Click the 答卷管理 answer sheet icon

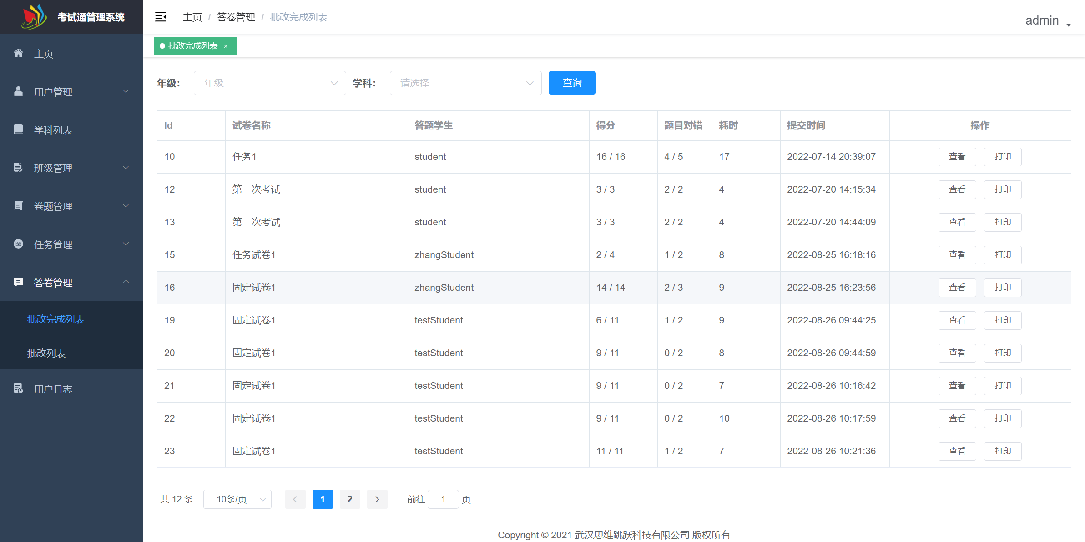coord(18,282)
